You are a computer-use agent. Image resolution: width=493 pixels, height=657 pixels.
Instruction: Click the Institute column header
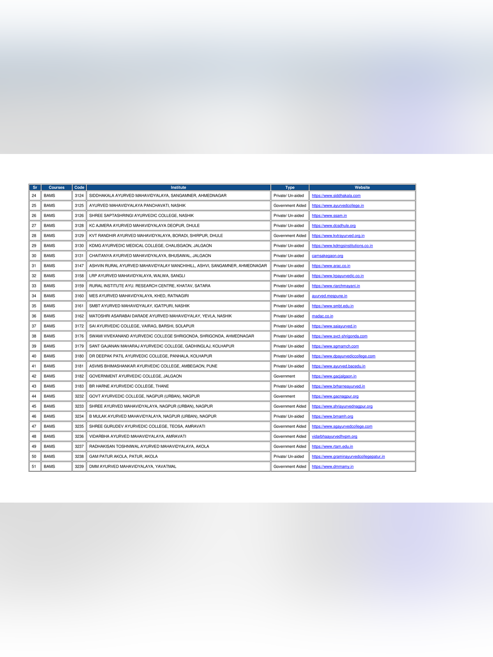(179, 187)
